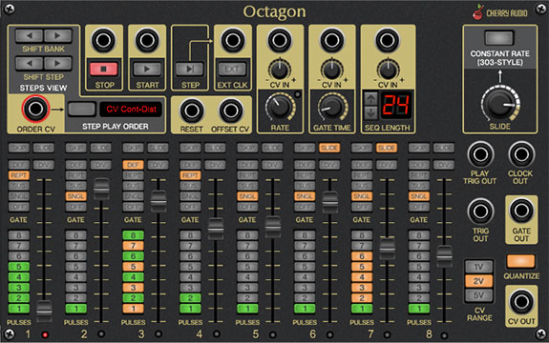The height and width of the screenshot is (343, 549).
Task: Decrease sequence length with down arrow
Action: click(370, 112)
